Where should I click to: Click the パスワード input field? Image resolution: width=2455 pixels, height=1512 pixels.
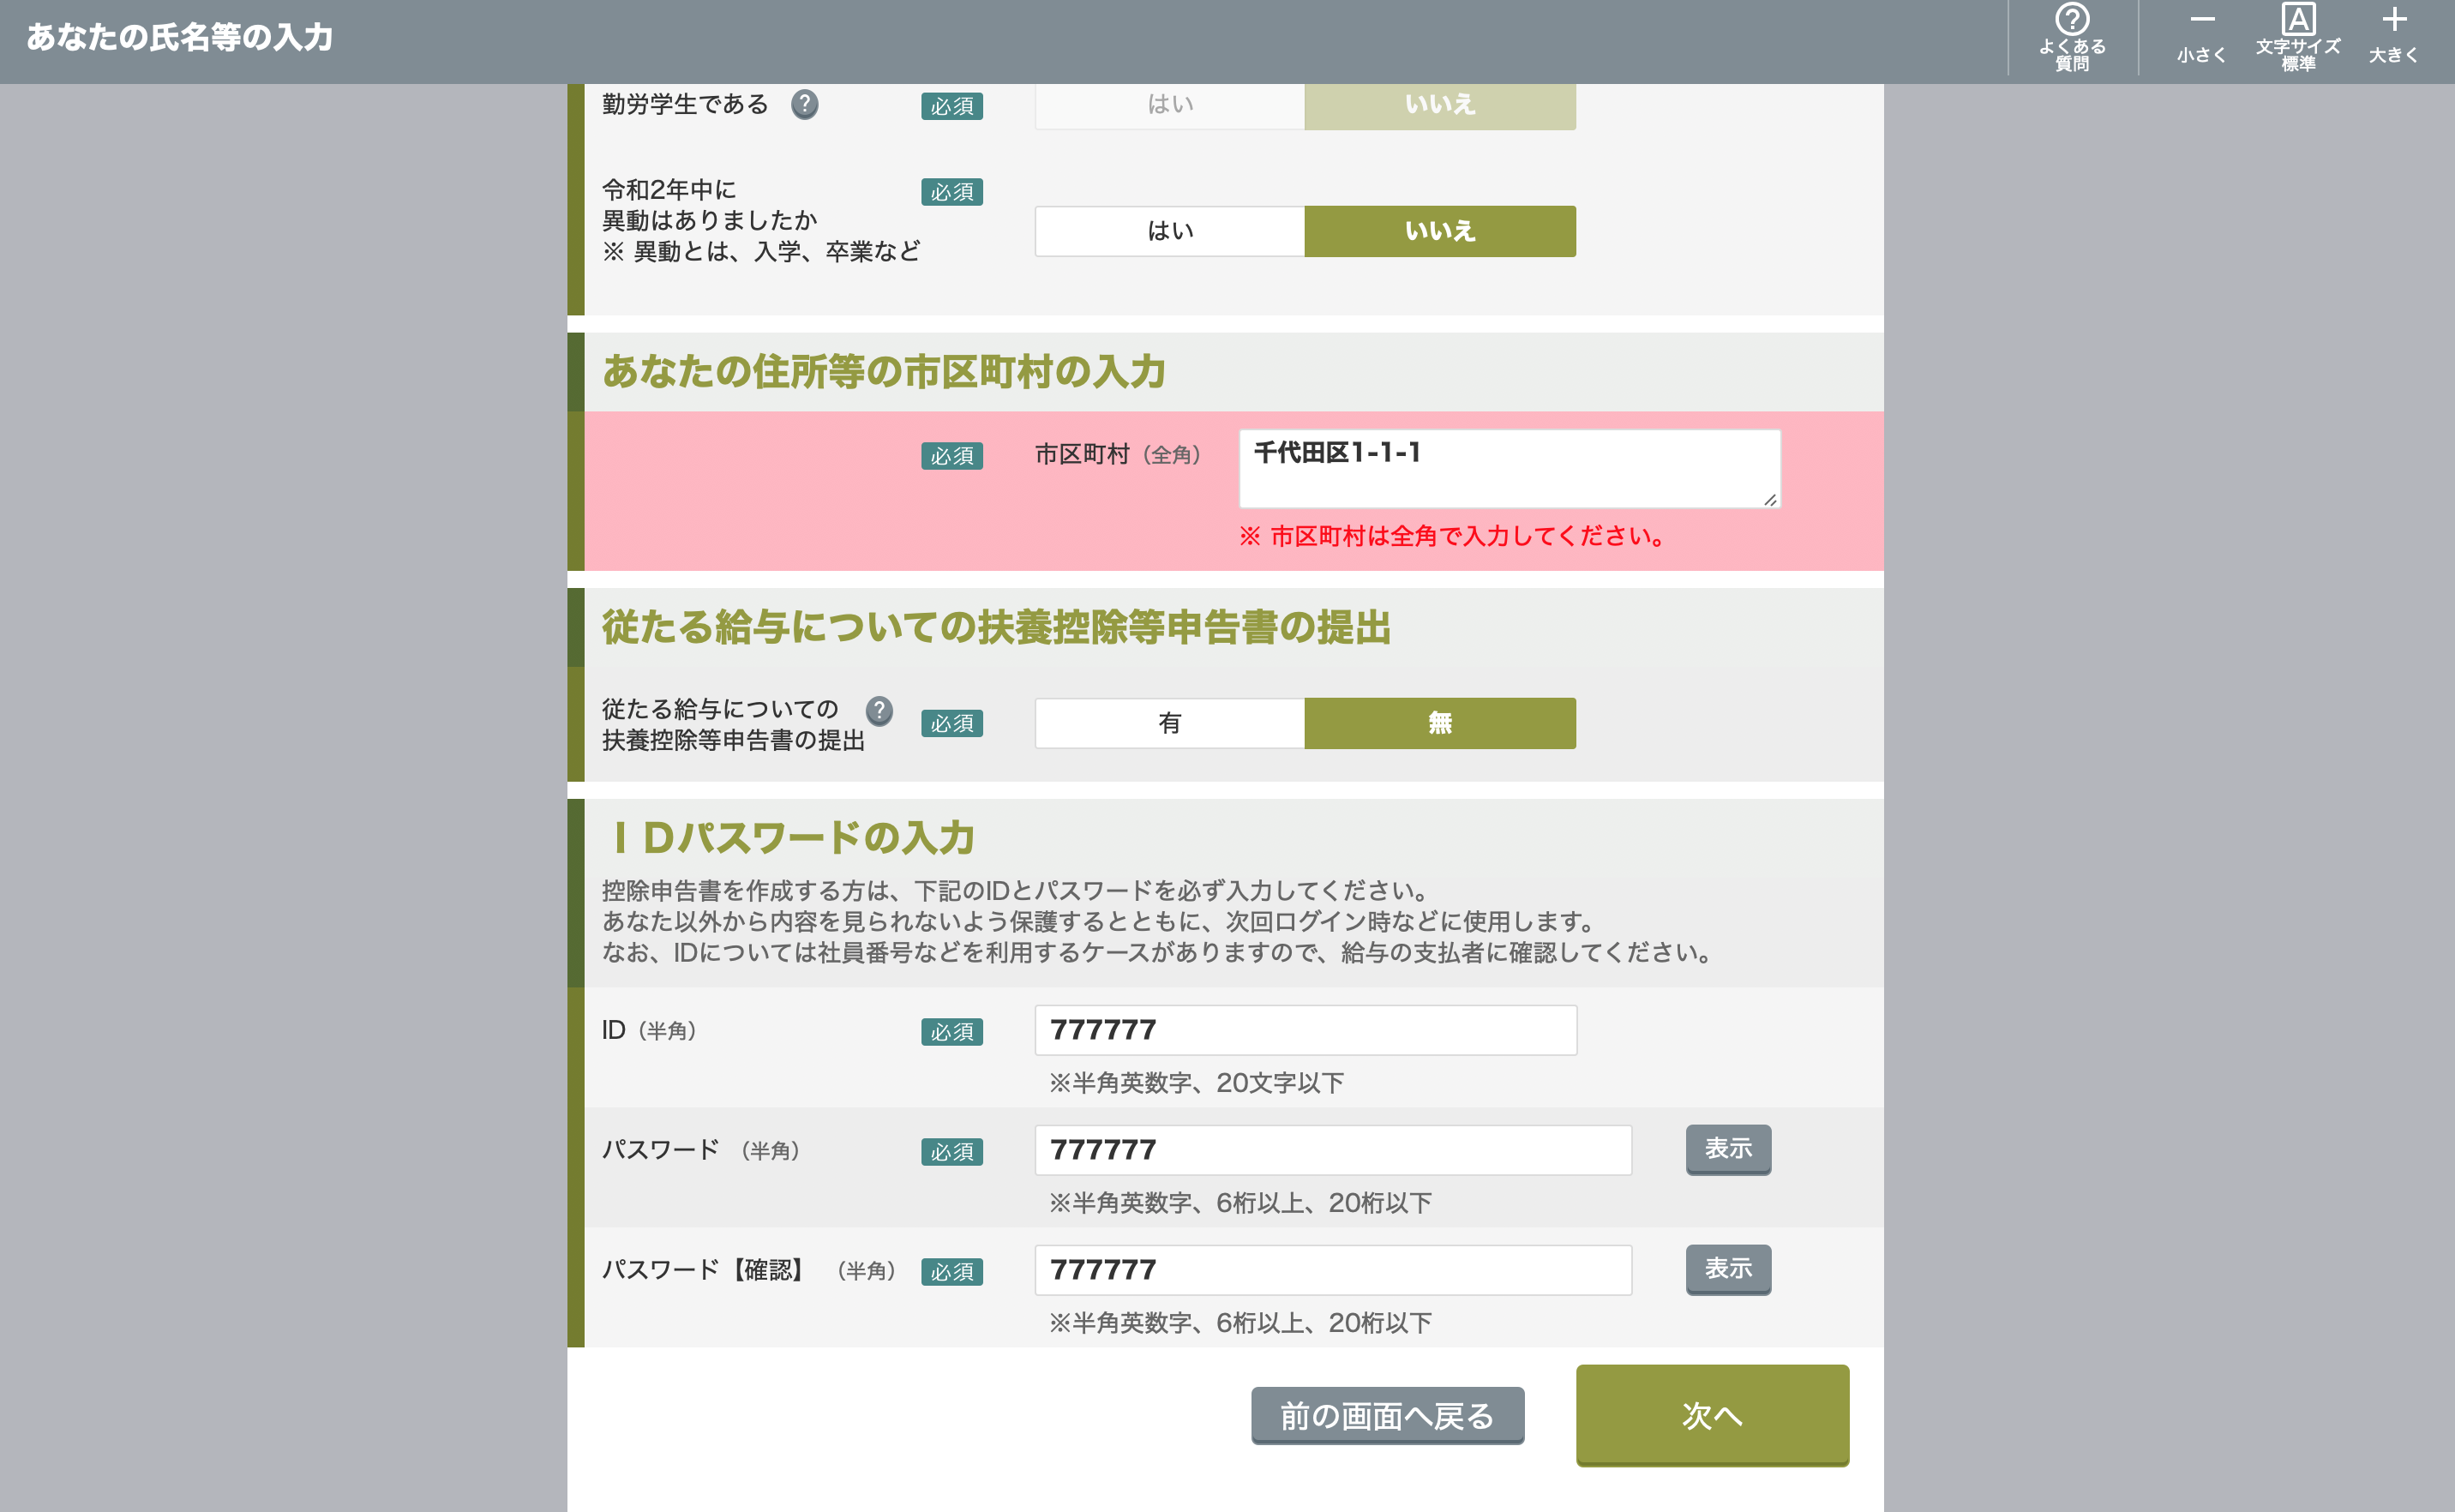1332,1150
